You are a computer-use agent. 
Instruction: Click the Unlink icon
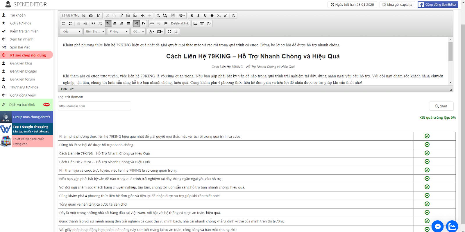pyautogui.click(x=159, y=23)
